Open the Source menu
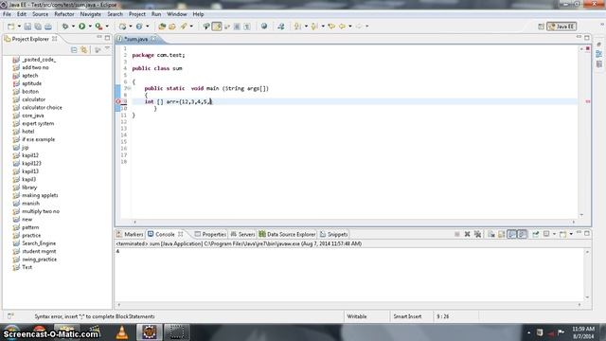This screenshot has height=341, width=606. point(40,14)
